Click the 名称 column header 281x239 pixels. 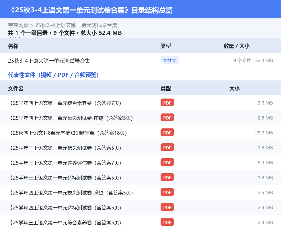[13, 46]
